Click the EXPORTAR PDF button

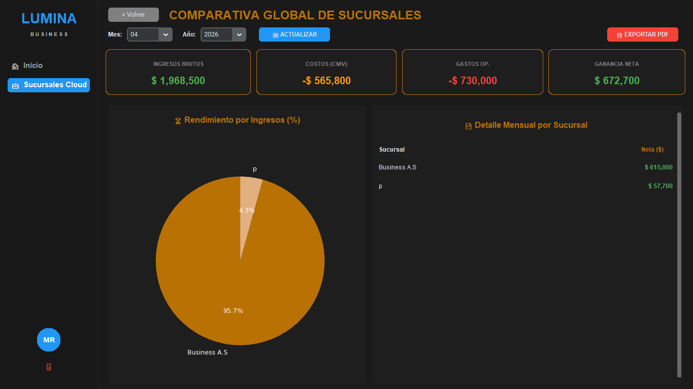(642, 34)
